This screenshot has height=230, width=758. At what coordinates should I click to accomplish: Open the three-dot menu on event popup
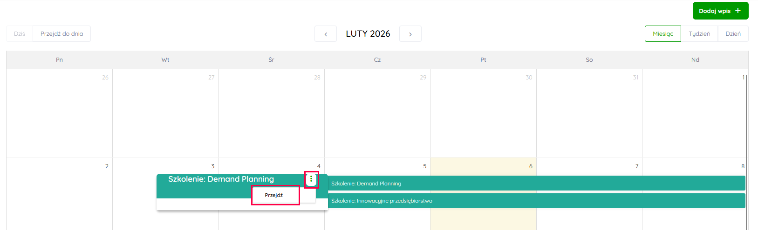[311, 179]
